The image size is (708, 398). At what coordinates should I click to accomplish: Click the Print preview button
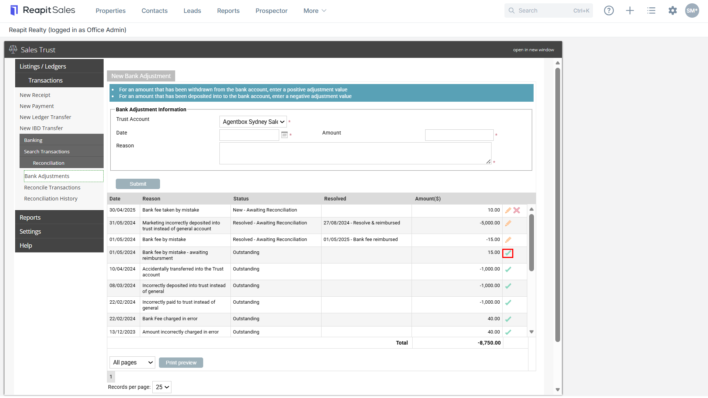(x=181, y=363)
